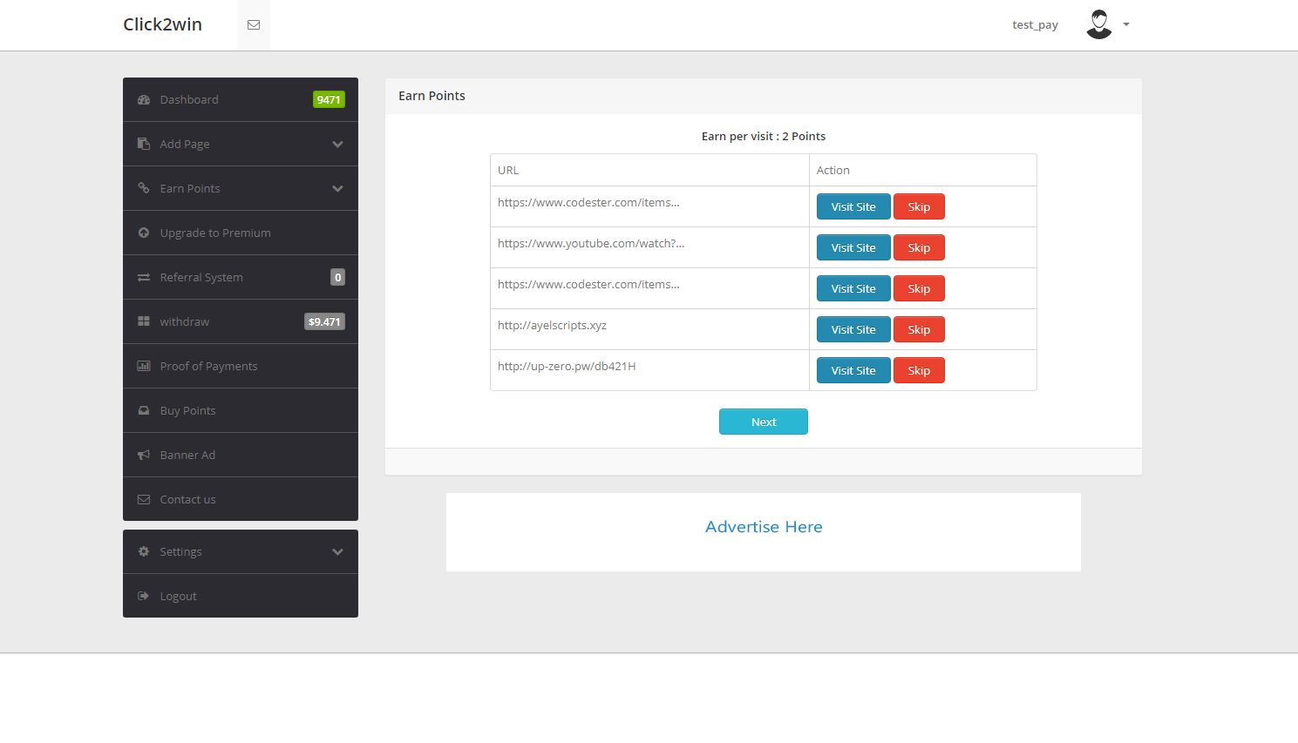Expand the Add Page chevron
The height and width of the screenshot is (743, 1298).
point(337,145)
